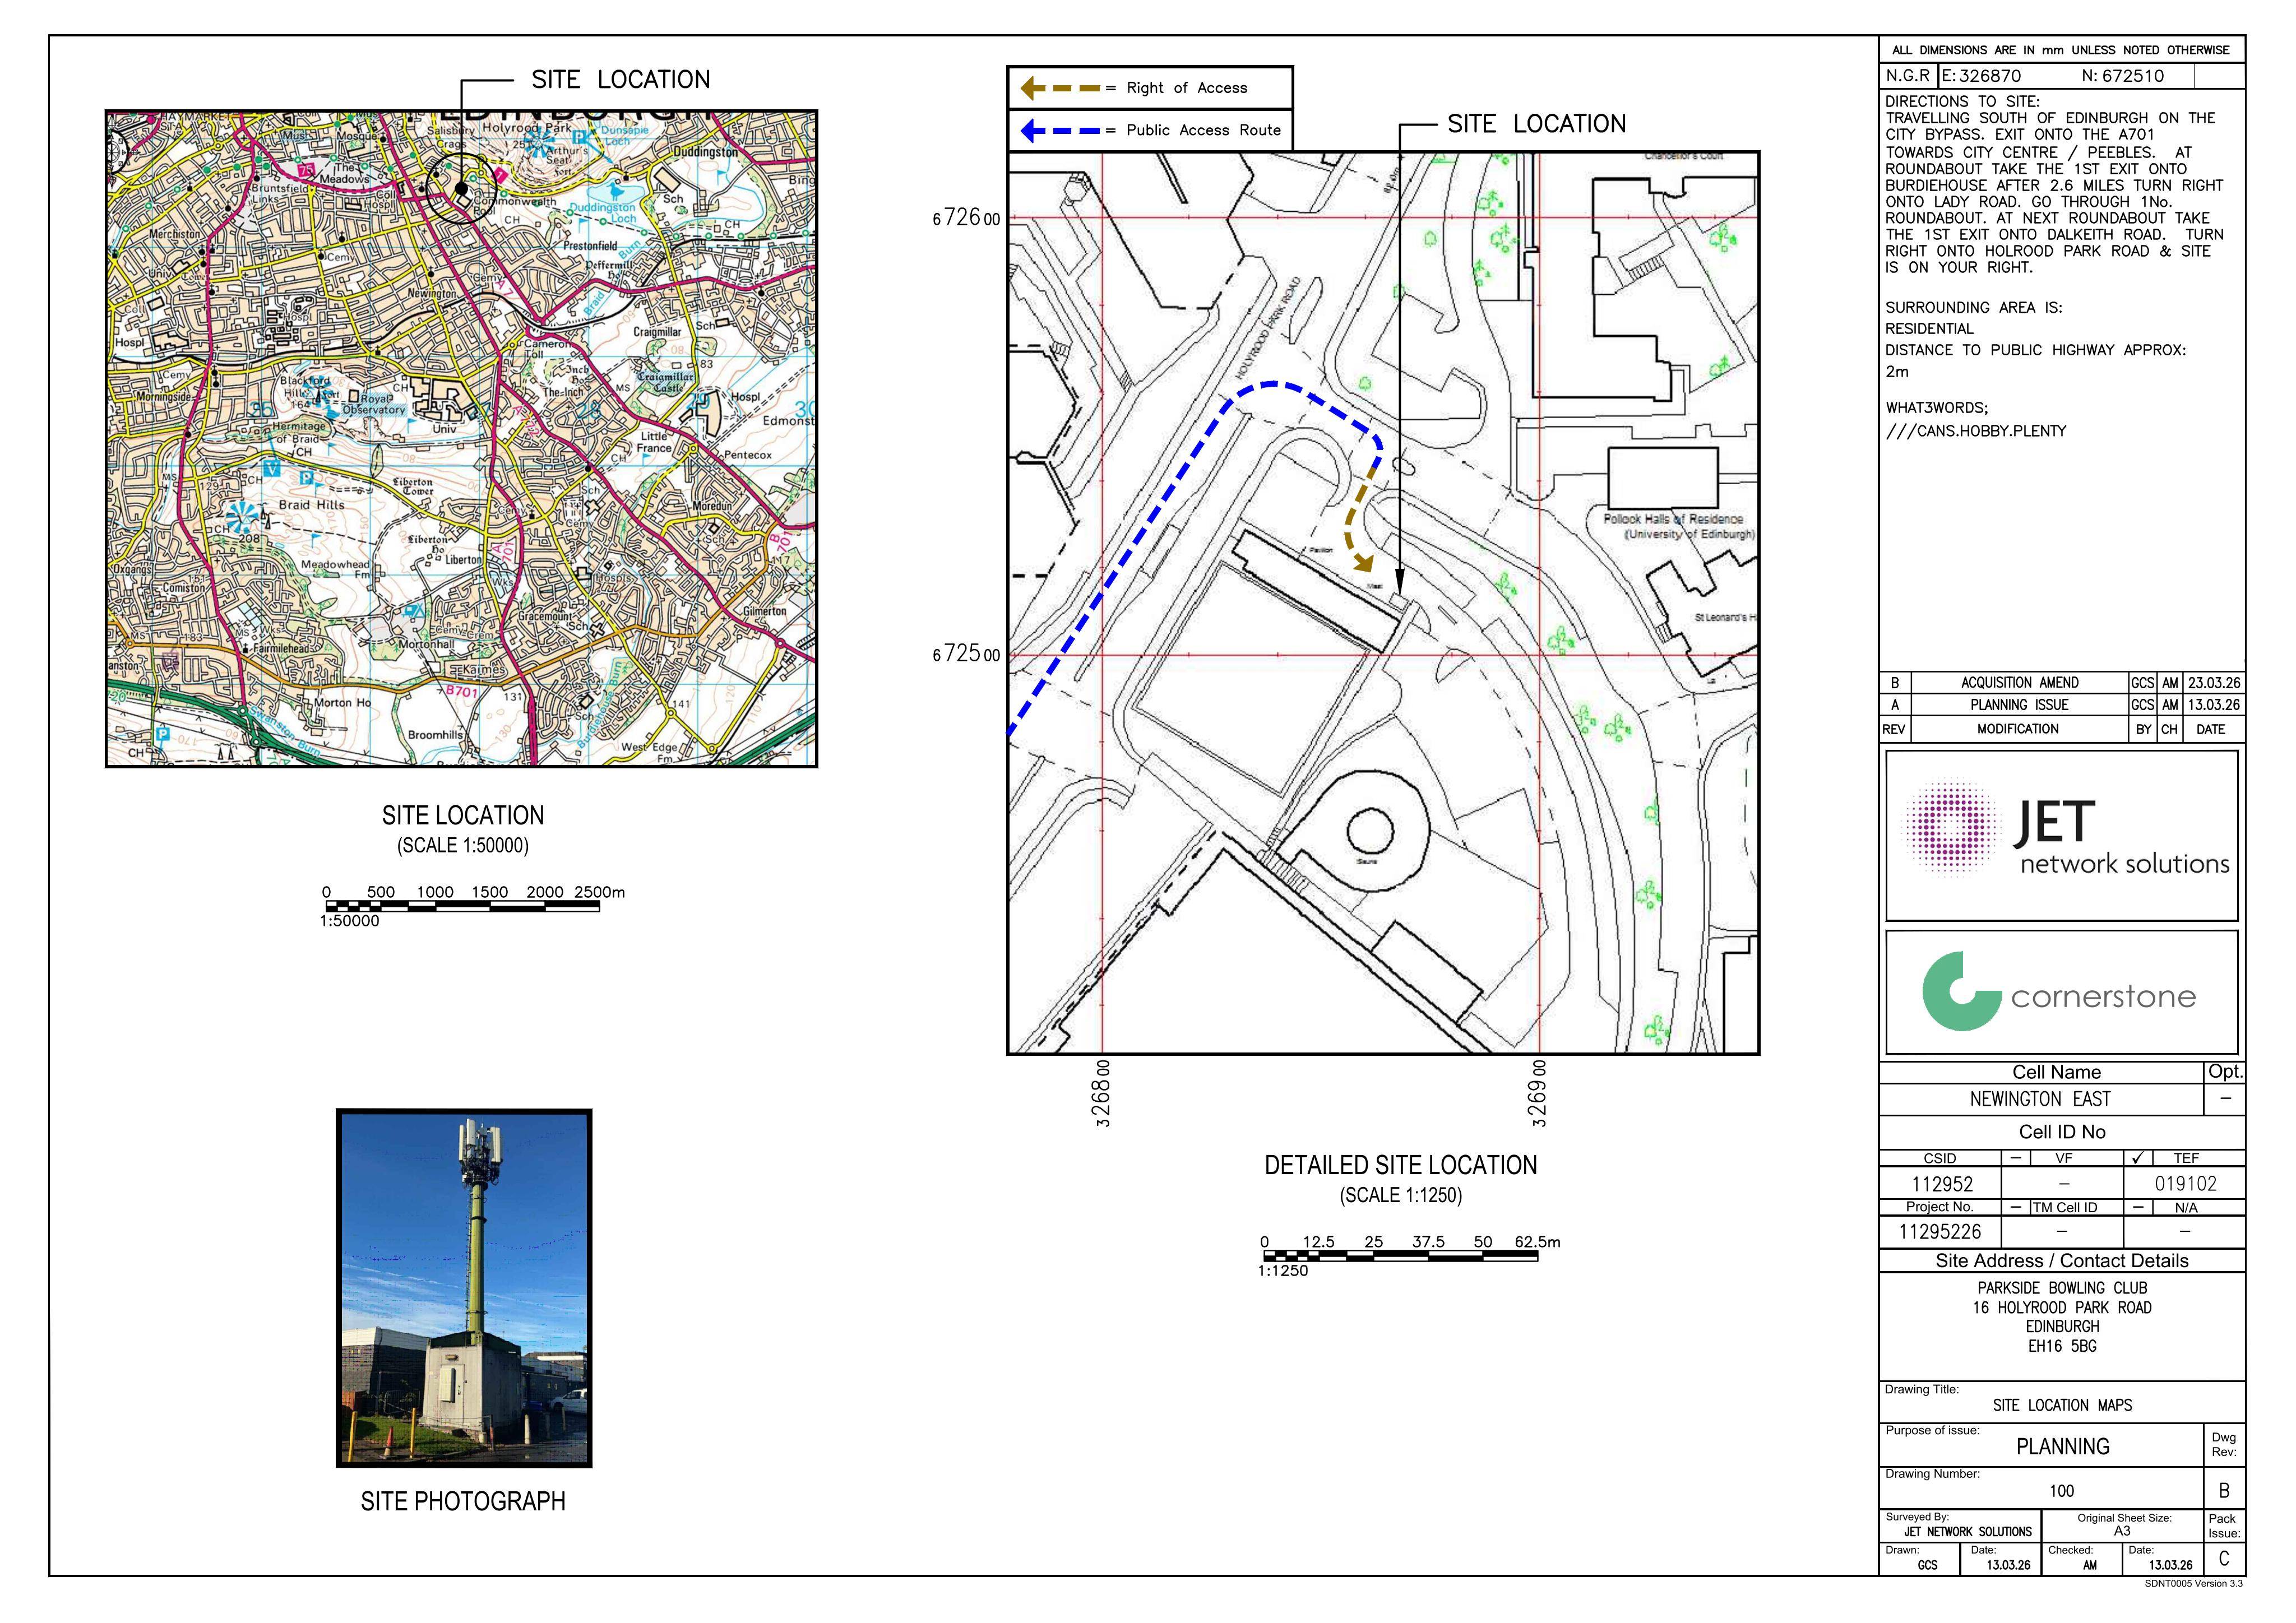Select the dash box beside VF
Screen dimensions: 2296x1623
click(x=2016, y=1158)
